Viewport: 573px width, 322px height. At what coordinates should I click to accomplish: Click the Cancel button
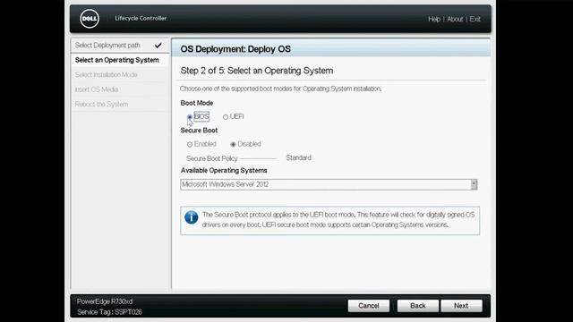[x=368, y=306]
